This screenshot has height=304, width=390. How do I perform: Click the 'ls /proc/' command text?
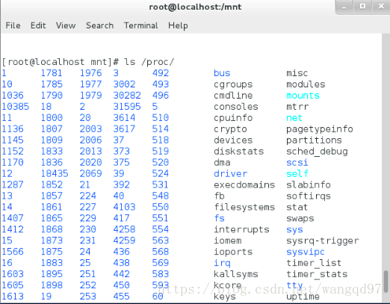149,62
